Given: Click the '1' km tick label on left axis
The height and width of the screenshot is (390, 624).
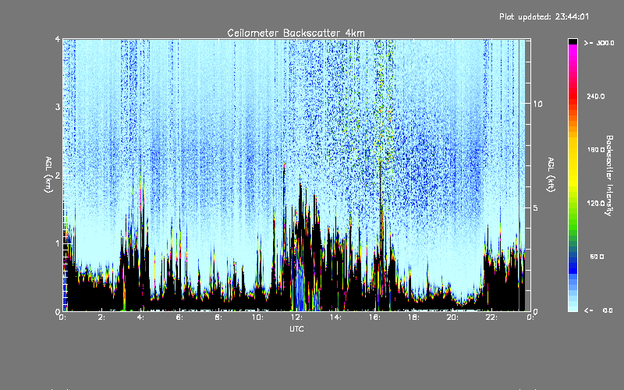Looking at the screenshot, I should 58,243.
